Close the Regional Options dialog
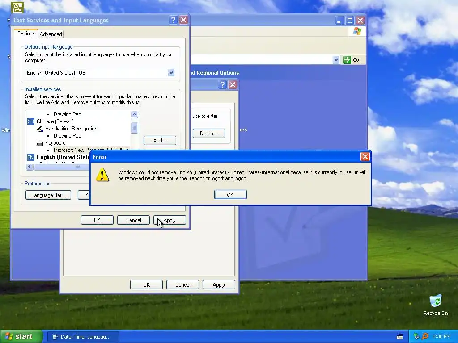 pyautogui.click(x=233, y=84)
